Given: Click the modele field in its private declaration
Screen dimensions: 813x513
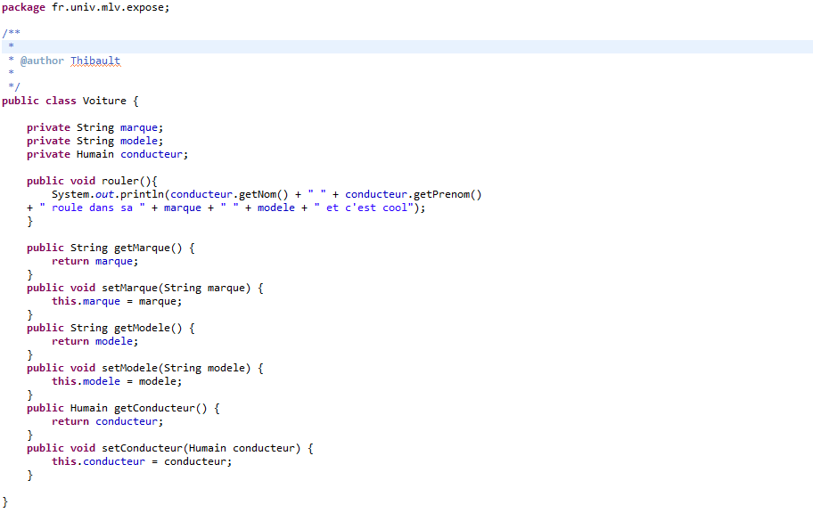Looking at the screenshot, I should pos(139,141).
